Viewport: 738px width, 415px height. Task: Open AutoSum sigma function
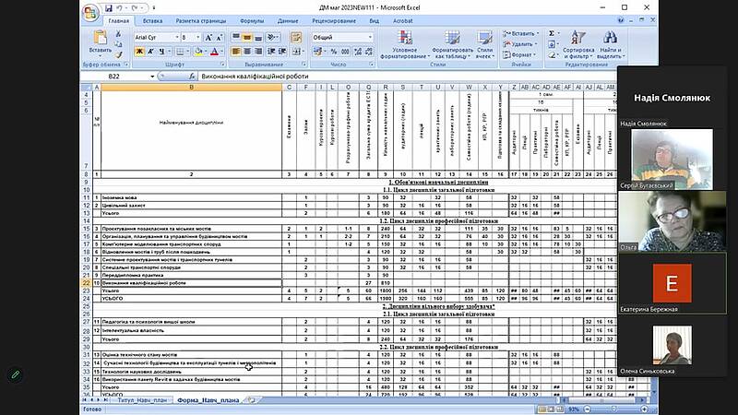tap(552, 33)
